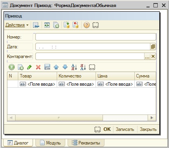Click the Copy row icon in table toolbar

click(21, 67)
